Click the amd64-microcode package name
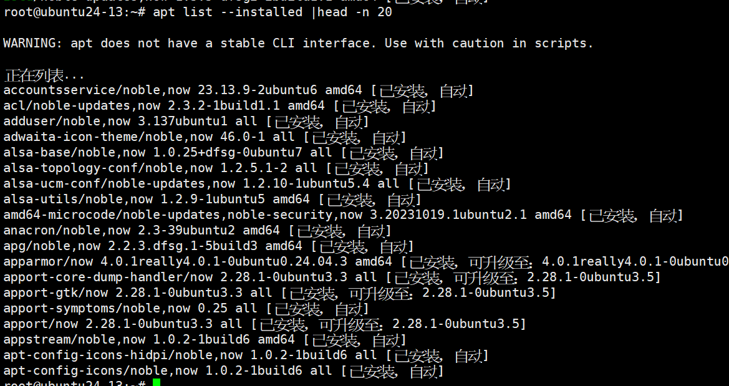Screen dimensions: 729x386 tap(56, 215)
